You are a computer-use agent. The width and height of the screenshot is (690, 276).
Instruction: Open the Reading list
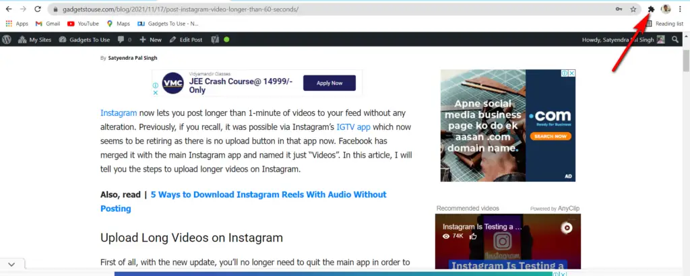[x=664, y=24]
